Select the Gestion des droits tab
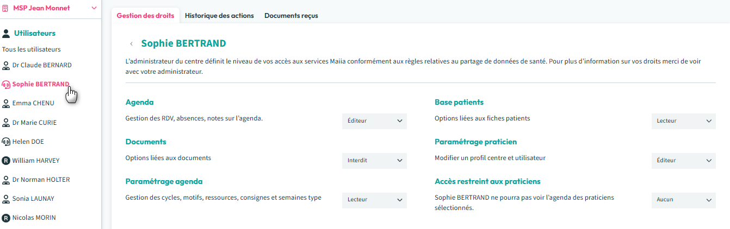Image resolution: width=730 pixels, height=229 pixels. 145,16
